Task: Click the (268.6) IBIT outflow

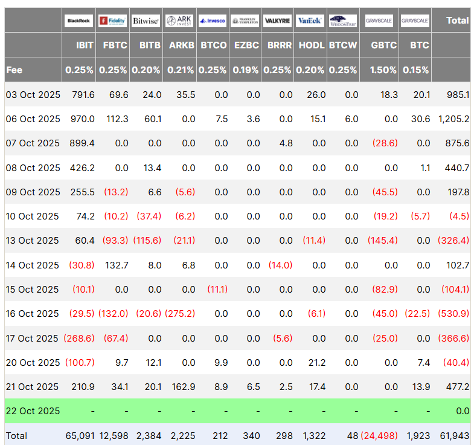Action: (x=79, y=338)
